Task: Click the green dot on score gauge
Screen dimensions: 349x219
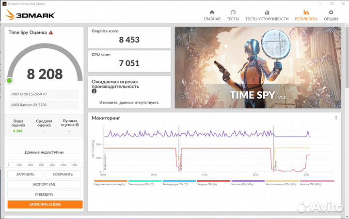Action: pos(9,81)
